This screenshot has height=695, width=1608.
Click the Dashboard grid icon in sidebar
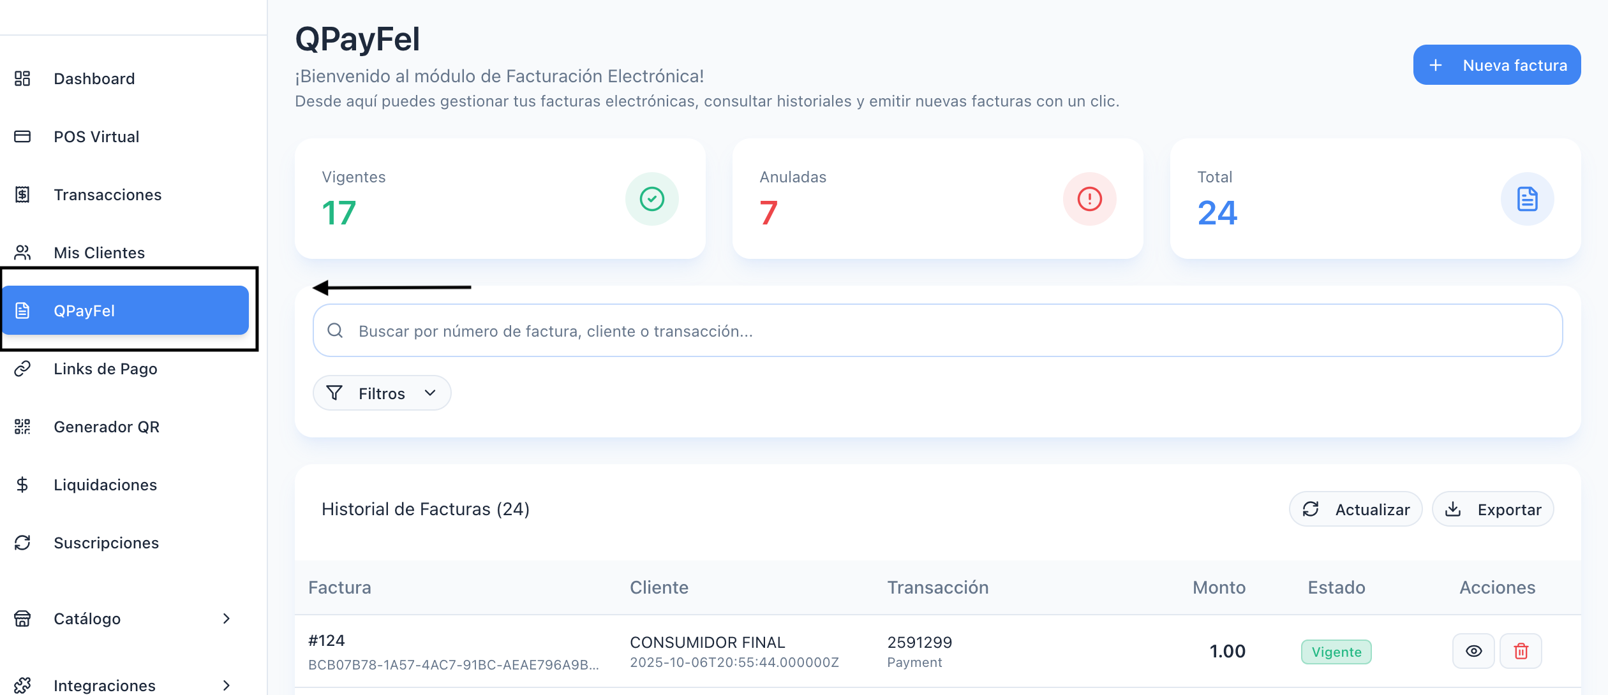click(x=22, y=78)
